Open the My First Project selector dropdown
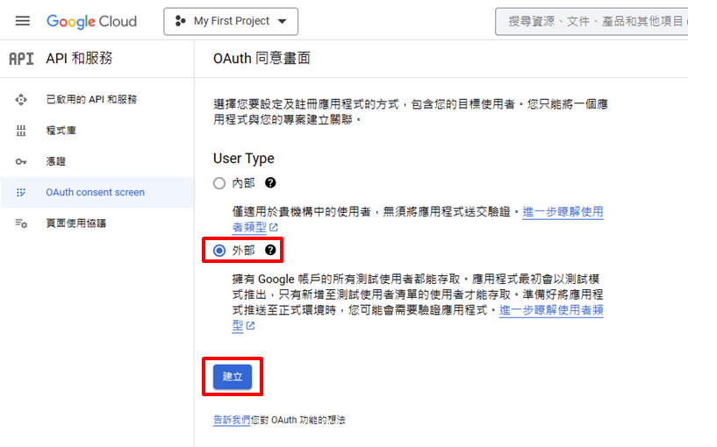The height and width of the screenshot is (447, 717). [x=231, y=21]
